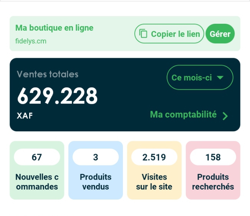Click the dropdown arrow next to Ce mois-ci
Viewport: 250px width, 216px height.
[220, 77]
